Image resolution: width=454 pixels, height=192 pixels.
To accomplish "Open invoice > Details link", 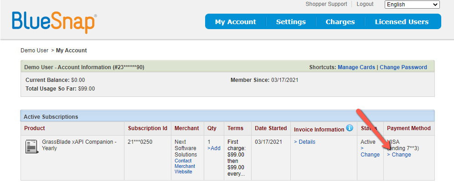I will (304, 142).
